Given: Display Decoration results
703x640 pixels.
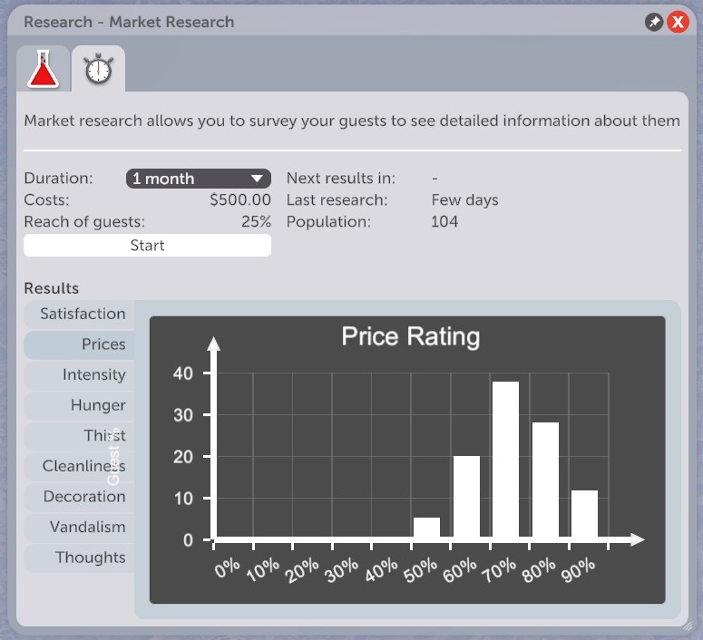Looking at the screenshot, I should point(79,497).
